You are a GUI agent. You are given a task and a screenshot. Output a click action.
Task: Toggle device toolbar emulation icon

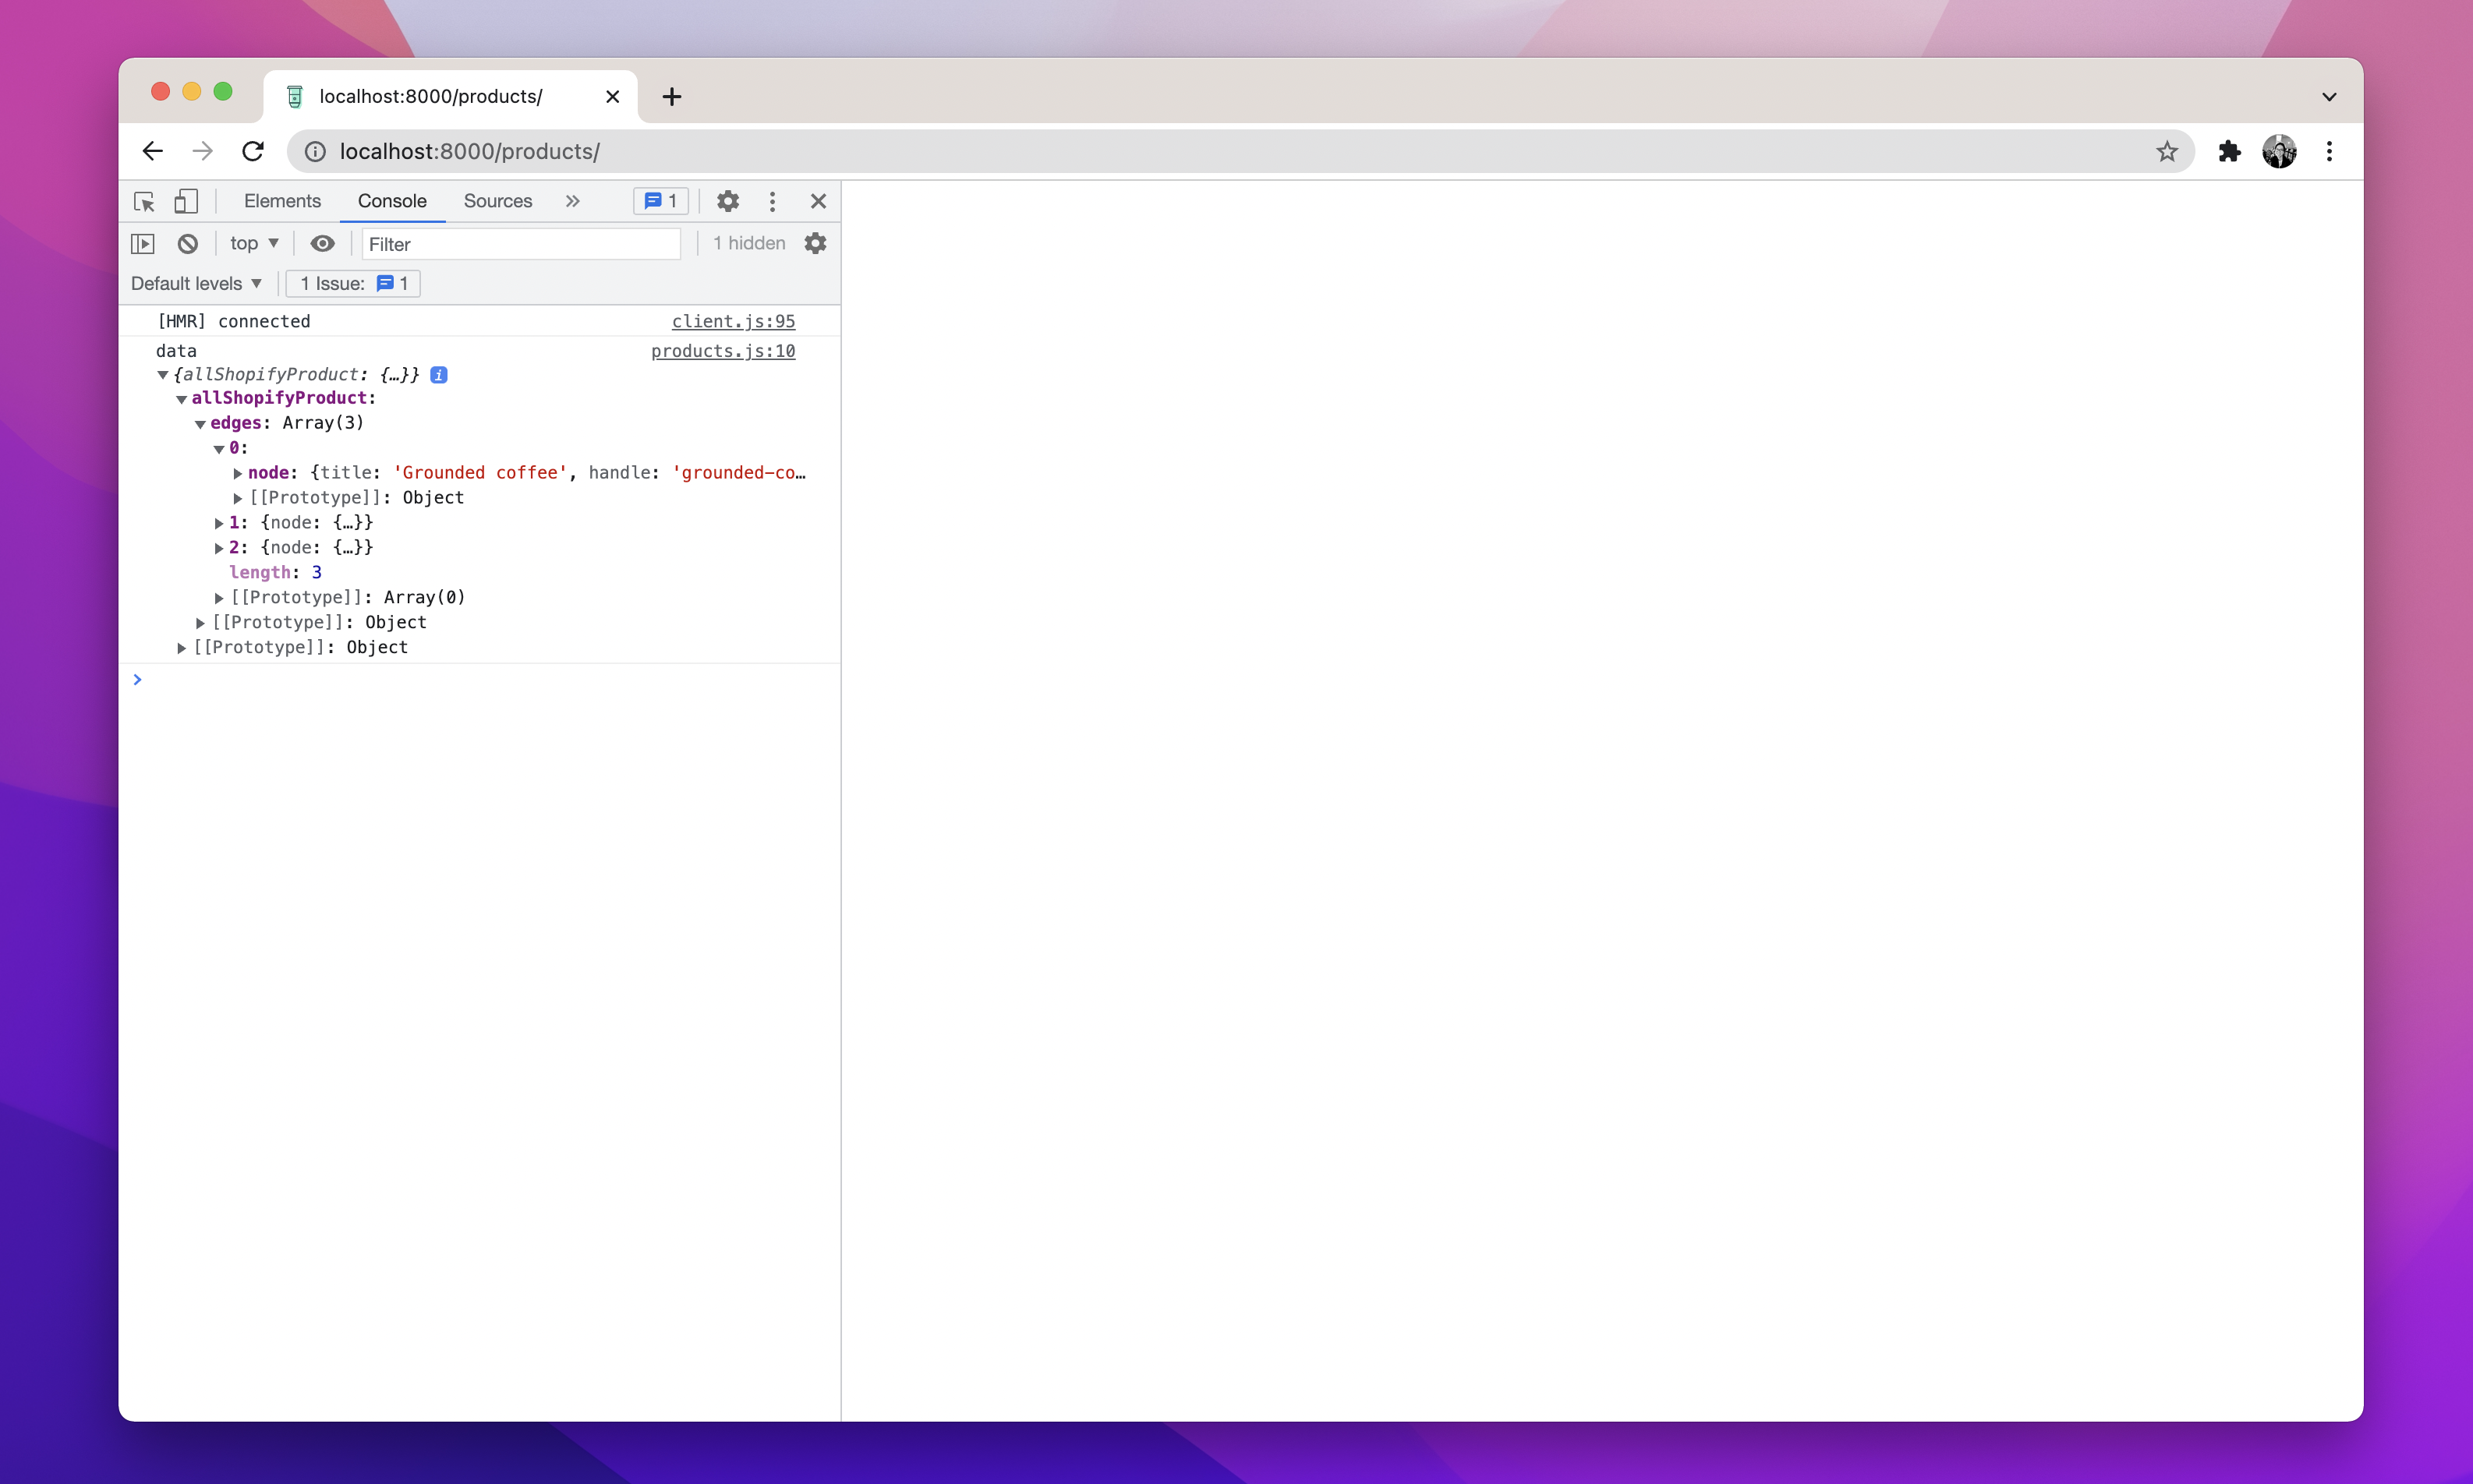185,201
